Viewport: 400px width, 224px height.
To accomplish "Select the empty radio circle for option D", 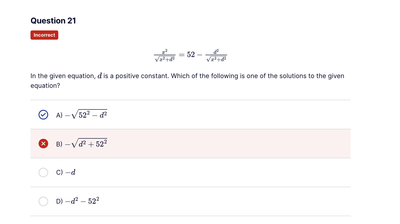I will point(43,201).
